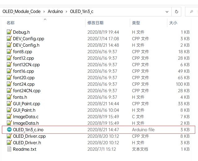This screenshot has width=198, height=161.
Task: Expand chevron after OLED_Module_Code breadcrumb
Action: [44, 11]
